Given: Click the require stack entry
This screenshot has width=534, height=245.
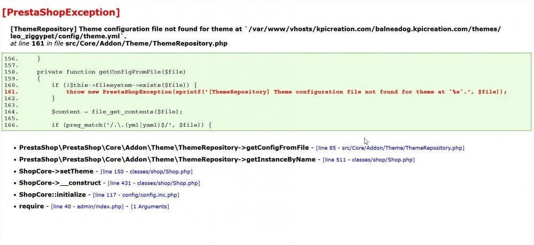Looking at the screenshot, I should tap(32, 206).
